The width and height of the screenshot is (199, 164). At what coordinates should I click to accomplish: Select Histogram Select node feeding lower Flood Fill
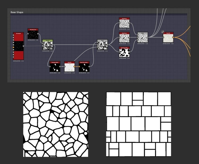[55, 67]
